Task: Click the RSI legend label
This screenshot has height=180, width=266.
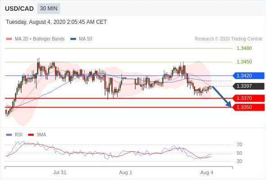Action: [18, 135]
